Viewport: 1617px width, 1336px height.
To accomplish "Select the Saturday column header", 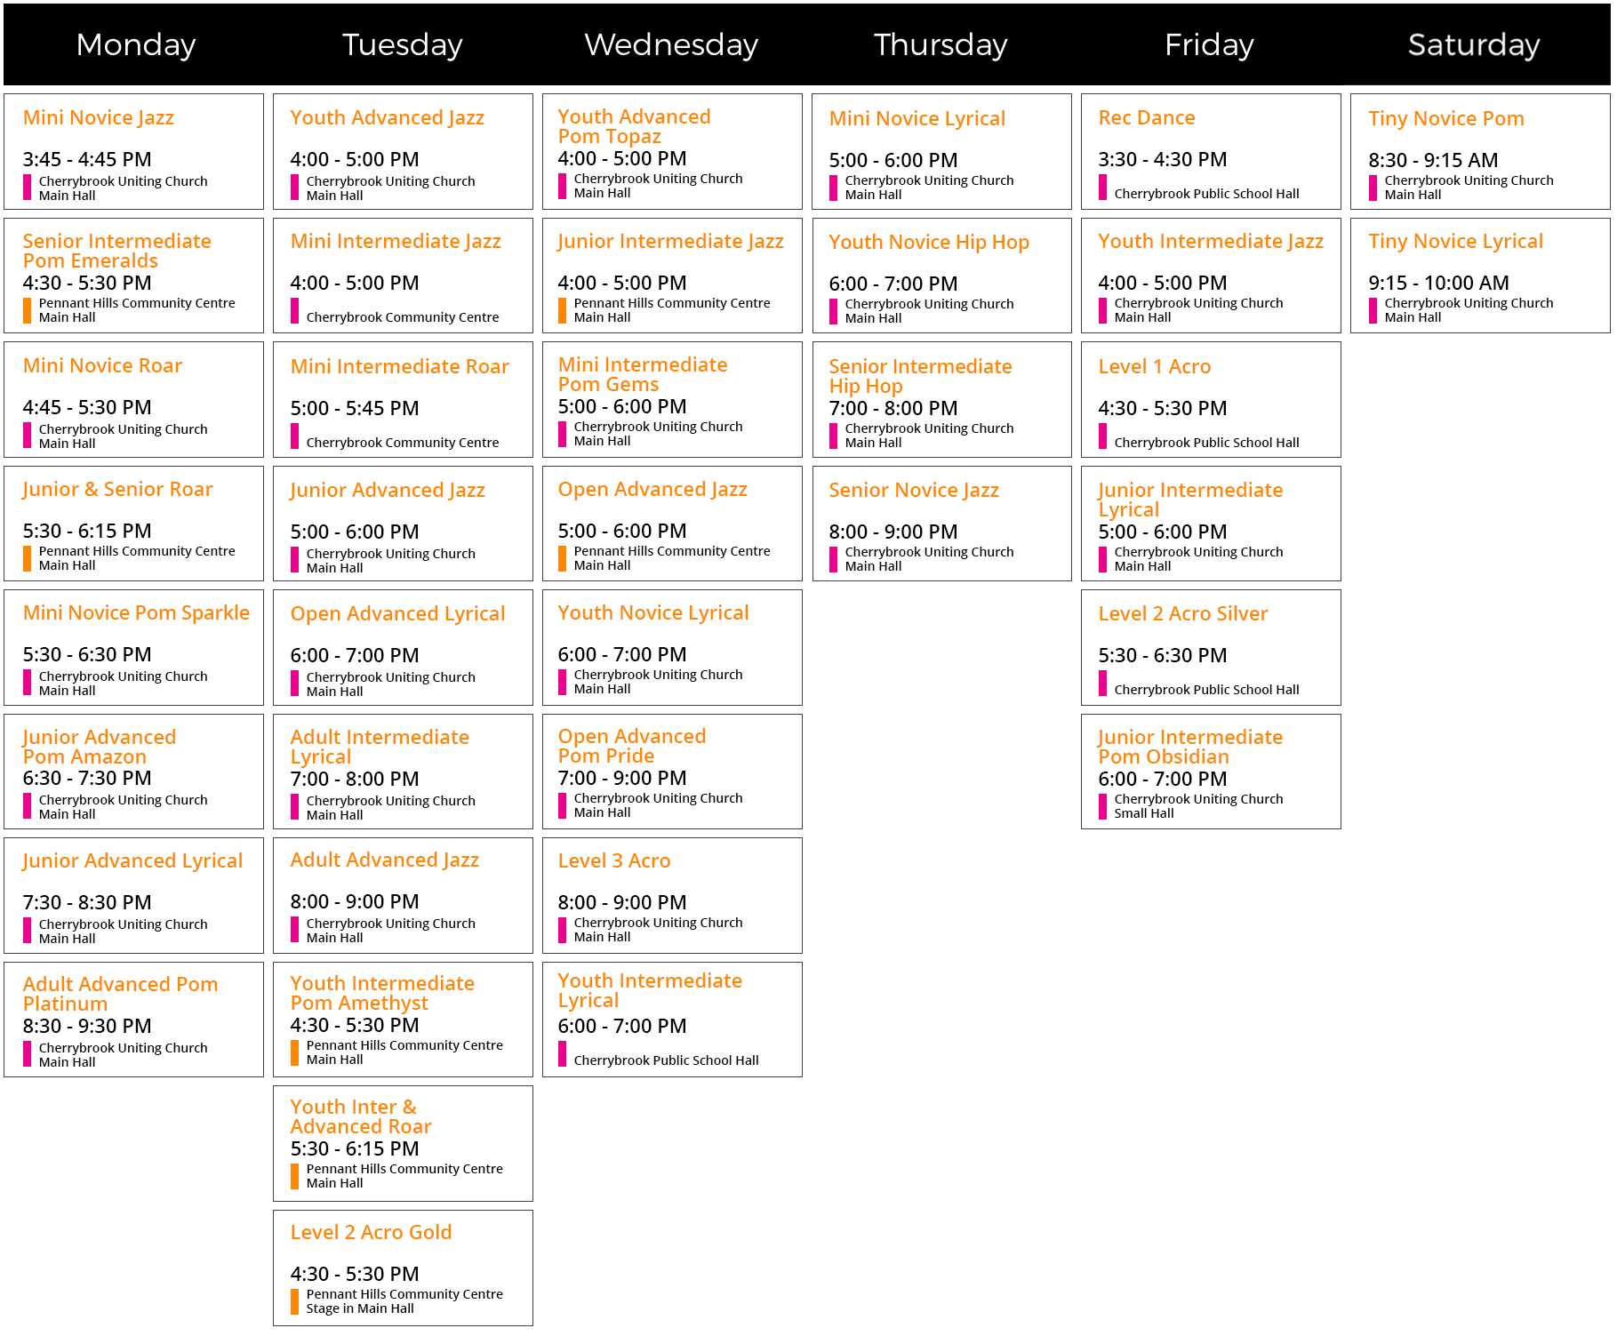I will click(1473, 44).
